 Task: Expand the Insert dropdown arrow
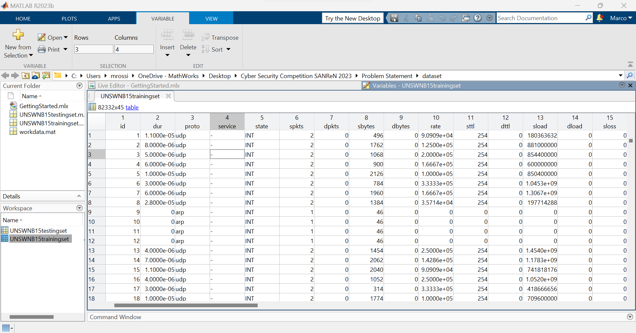(x=167, y=55)
